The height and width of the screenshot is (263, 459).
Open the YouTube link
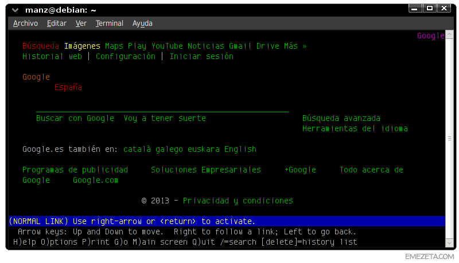(x=167, y=46)
